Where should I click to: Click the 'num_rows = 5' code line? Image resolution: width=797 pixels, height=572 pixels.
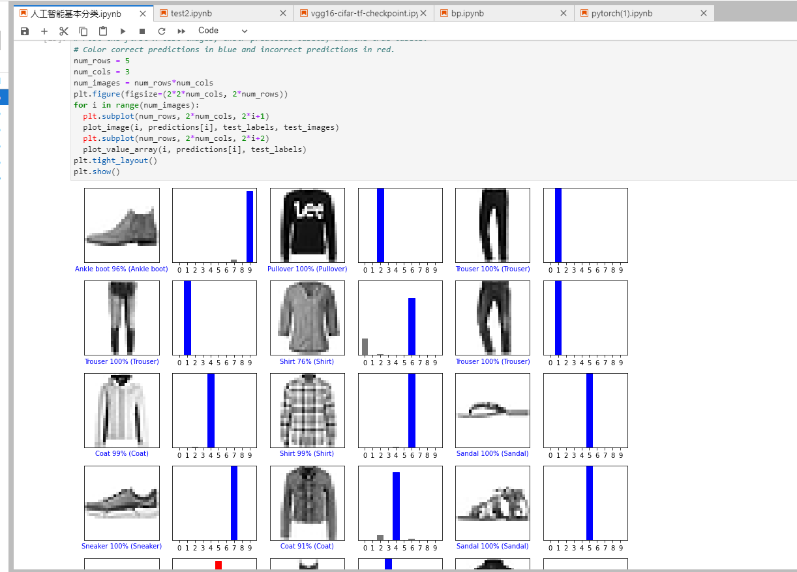[x=102, y=61]
